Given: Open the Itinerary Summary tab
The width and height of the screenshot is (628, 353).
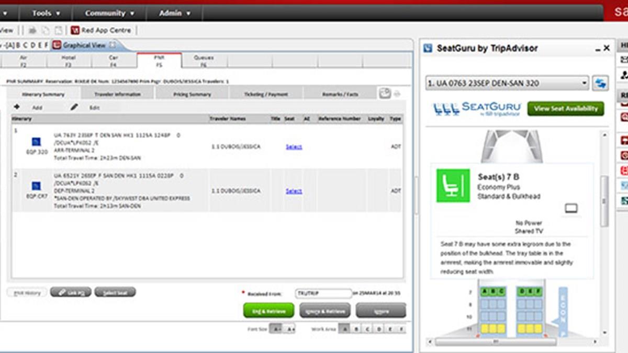Looking at the screenshot, I should 43,94.
